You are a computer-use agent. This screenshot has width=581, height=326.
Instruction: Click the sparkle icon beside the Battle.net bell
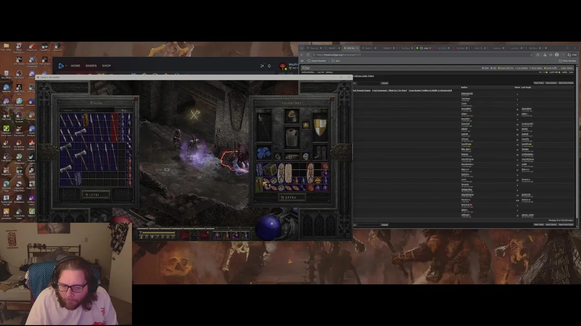(262, 66)
